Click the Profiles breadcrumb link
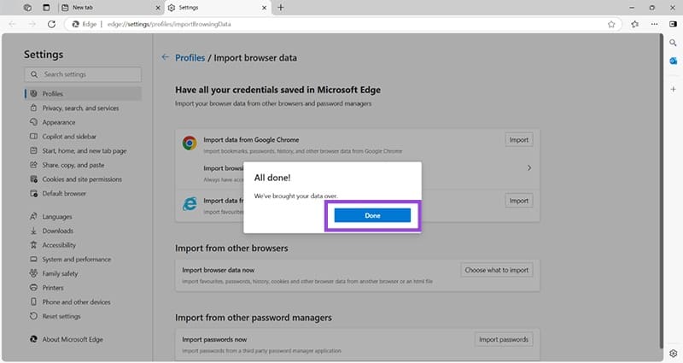683x363 pixels. pos(190,58)
